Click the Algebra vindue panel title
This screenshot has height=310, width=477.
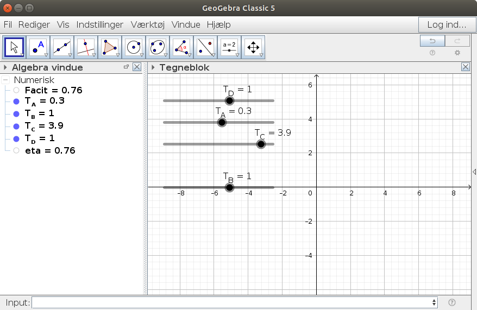[x=47, y=67]
